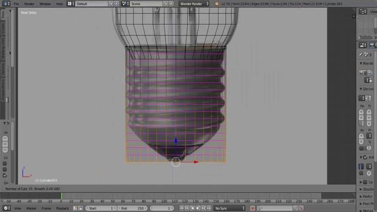Image resolution: width=377 pixels, height=212 pixels.
Task: Toggle the timeline preview range clock icon
Action: point(75,208)
